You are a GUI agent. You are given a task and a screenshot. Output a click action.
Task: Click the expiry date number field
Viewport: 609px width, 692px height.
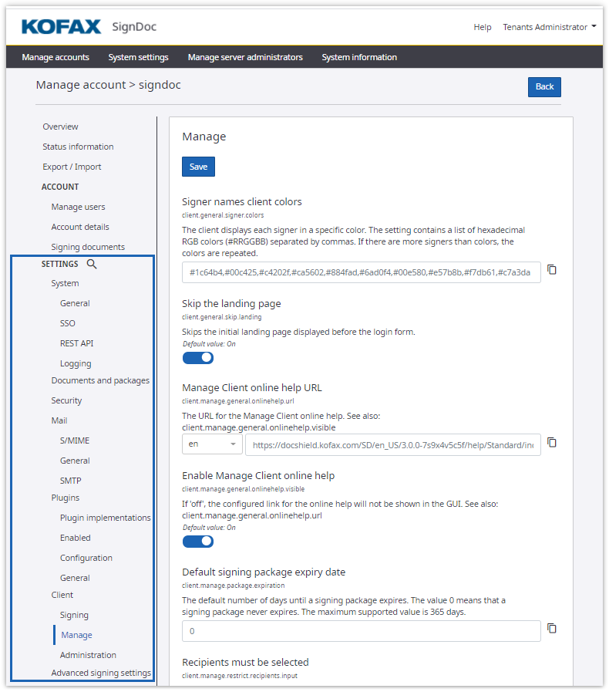click(361, 631)
